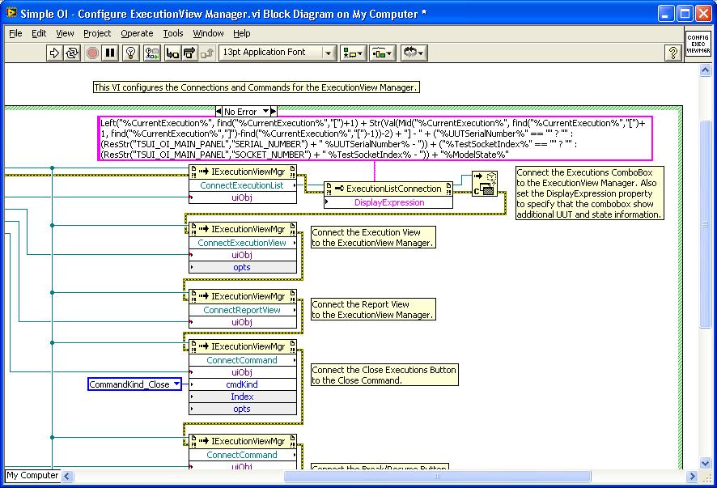Open the Window menu
The image size is (717, 488).
click(x=208, y=33)
